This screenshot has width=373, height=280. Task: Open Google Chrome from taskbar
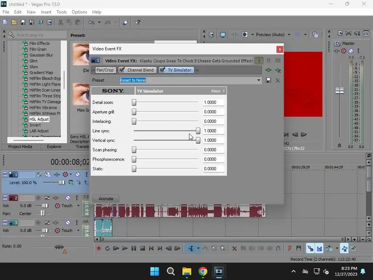coord(203,271)
